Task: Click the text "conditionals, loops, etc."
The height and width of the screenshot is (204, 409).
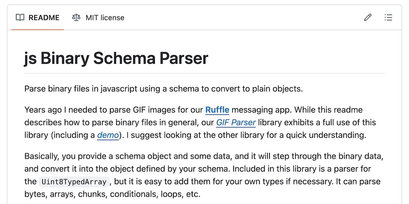Action: click(x=155, y=194)
